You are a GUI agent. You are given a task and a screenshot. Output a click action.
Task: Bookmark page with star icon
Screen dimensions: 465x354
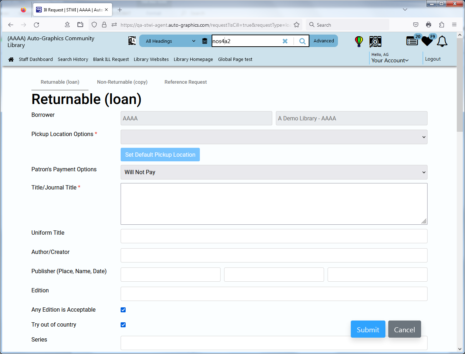point(297,25)
